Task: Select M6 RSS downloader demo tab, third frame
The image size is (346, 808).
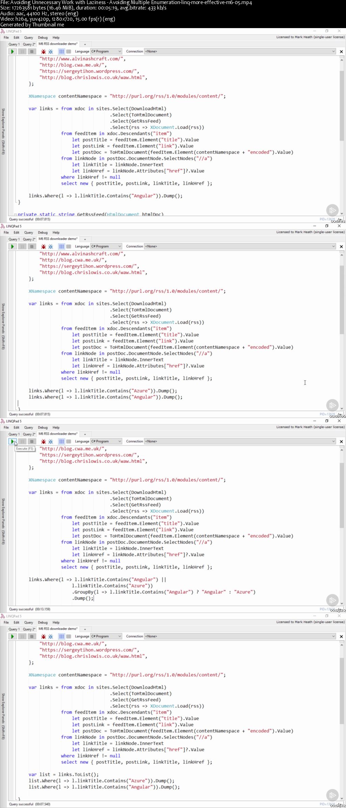Action: click(58, 434)
